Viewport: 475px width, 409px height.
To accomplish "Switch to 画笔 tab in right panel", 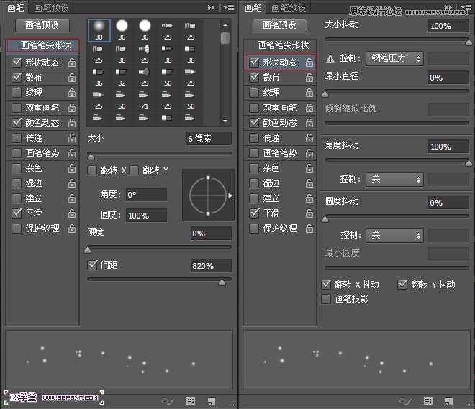I will pos(253,8).
